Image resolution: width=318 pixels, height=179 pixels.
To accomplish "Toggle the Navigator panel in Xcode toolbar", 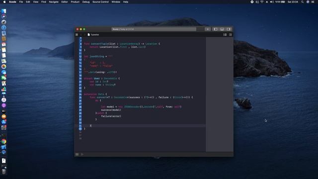I will coord(216,29).
